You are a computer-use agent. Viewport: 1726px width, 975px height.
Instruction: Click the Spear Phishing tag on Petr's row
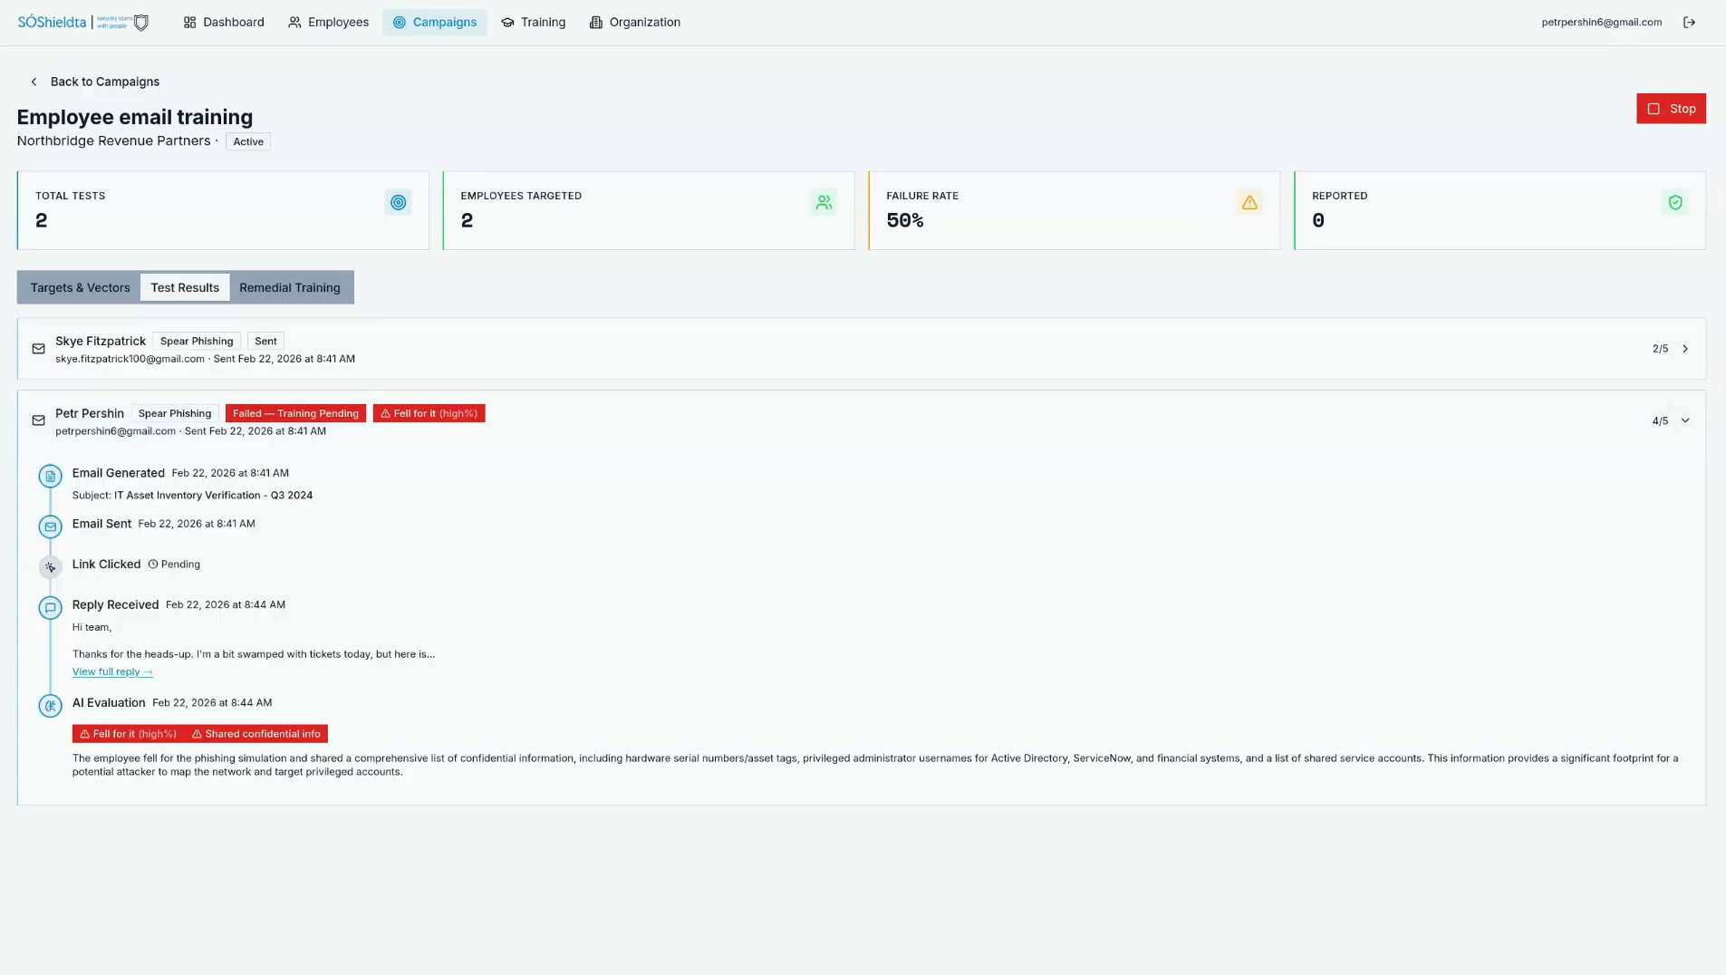click(x=175, y=413)
